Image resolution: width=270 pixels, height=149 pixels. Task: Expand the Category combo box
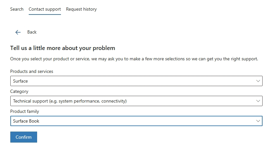(x=136, y=101)
